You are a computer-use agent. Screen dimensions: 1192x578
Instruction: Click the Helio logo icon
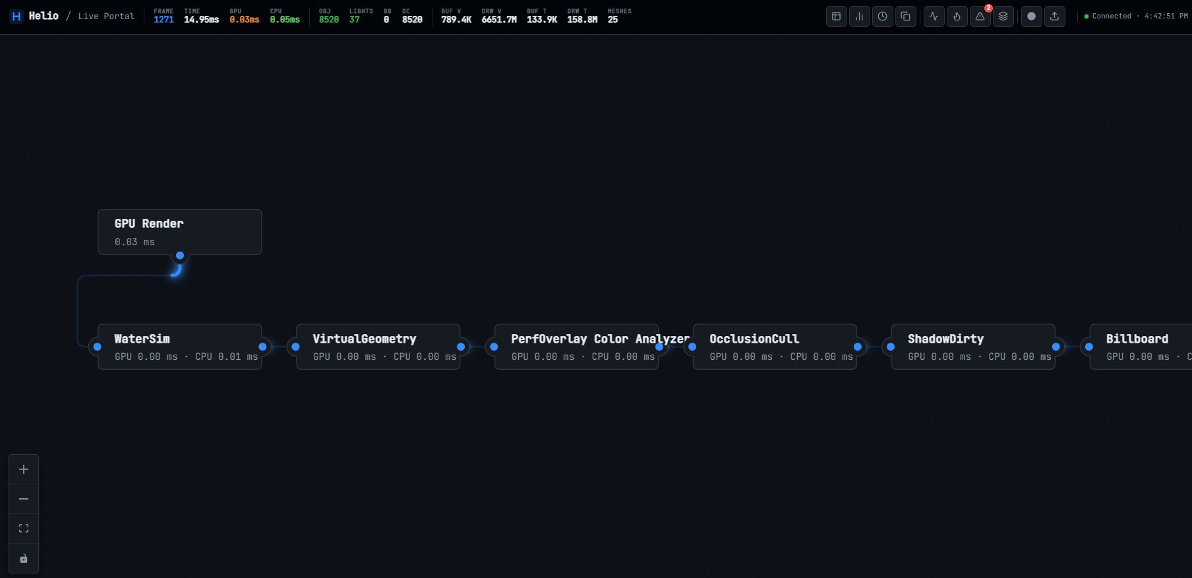(16, 16)
